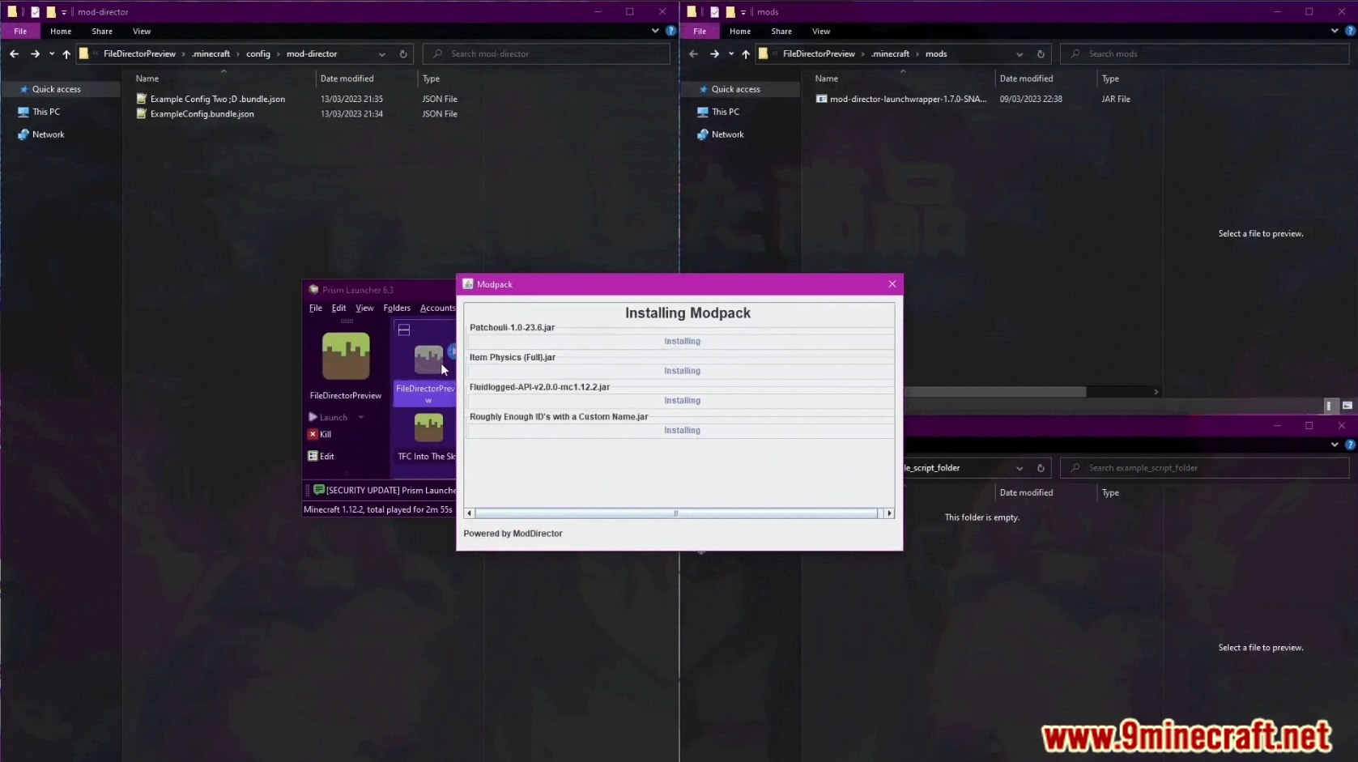Select ExampleConfig.bundle.json file

tap(202, 114)
